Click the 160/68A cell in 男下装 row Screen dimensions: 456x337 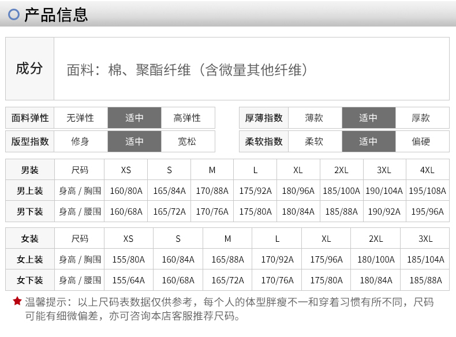coord(126,211)
